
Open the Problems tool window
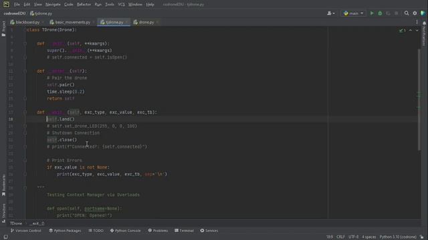(x=158, y=231)
